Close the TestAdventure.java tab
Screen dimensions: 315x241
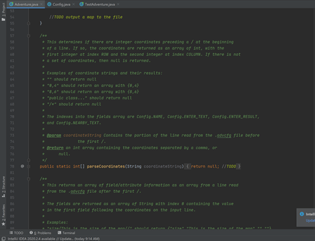[118, 5]
